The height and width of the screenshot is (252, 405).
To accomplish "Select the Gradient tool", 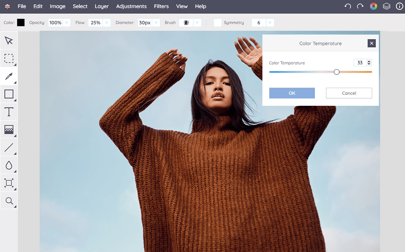I will click(9, 129).
